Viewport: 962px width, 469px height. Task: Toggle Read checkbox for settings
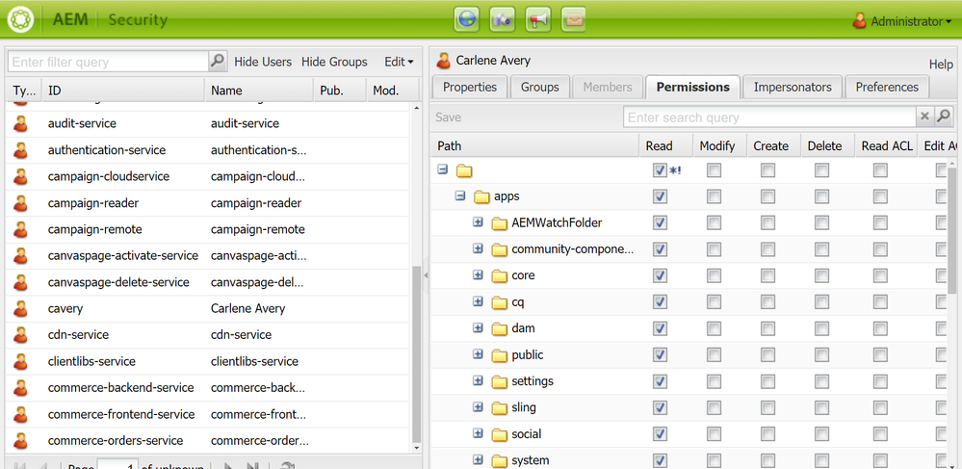661,381
